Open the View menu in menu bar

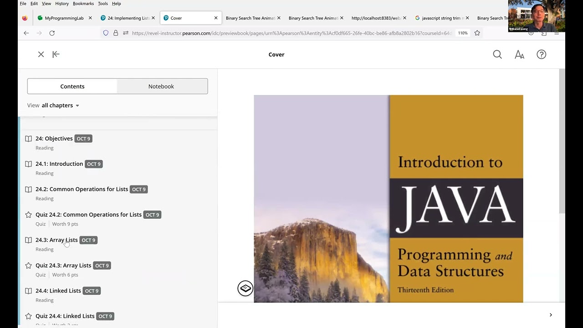[x=46, y=4]
